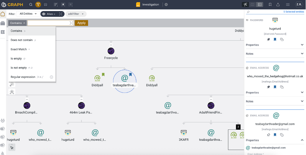306x155 pixels.
Task: Collapse the Contains condition dropdown
Action: tap(17, 23)
